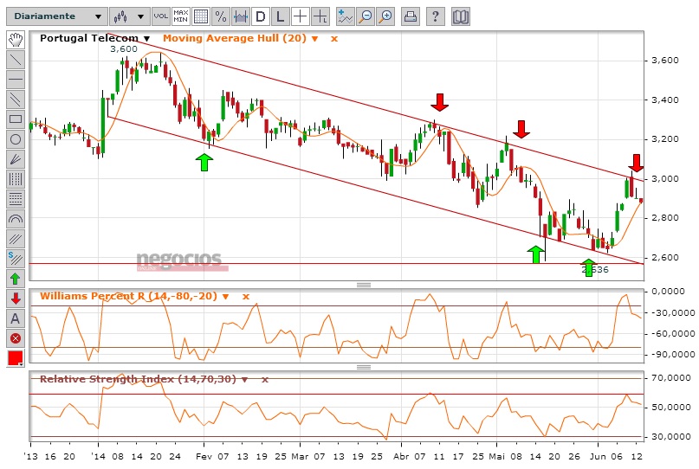
Task: Click the 2,536 low price label
Action: tap(595, 269)
